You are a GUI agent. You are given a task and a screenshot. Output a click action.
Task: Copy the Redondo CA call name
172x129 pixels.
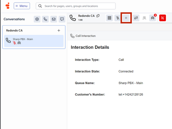(x=98, y=16)
